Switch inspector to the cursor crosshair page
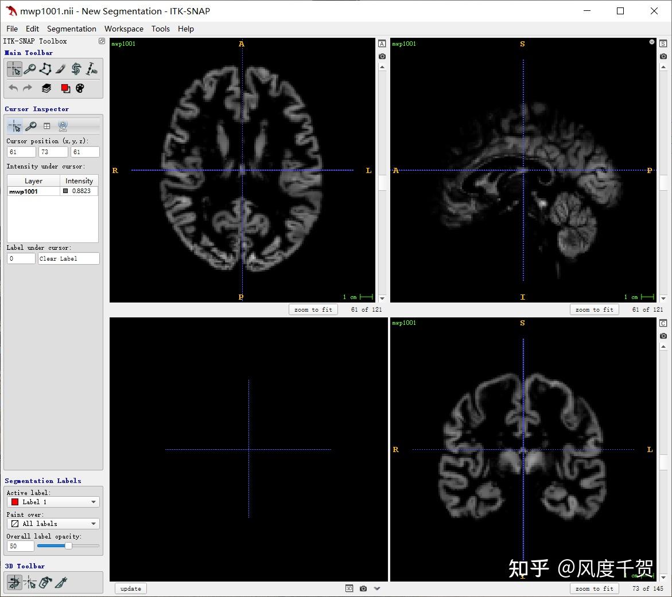The width and height of the screenshot is (672, 597). coord(14,126)
